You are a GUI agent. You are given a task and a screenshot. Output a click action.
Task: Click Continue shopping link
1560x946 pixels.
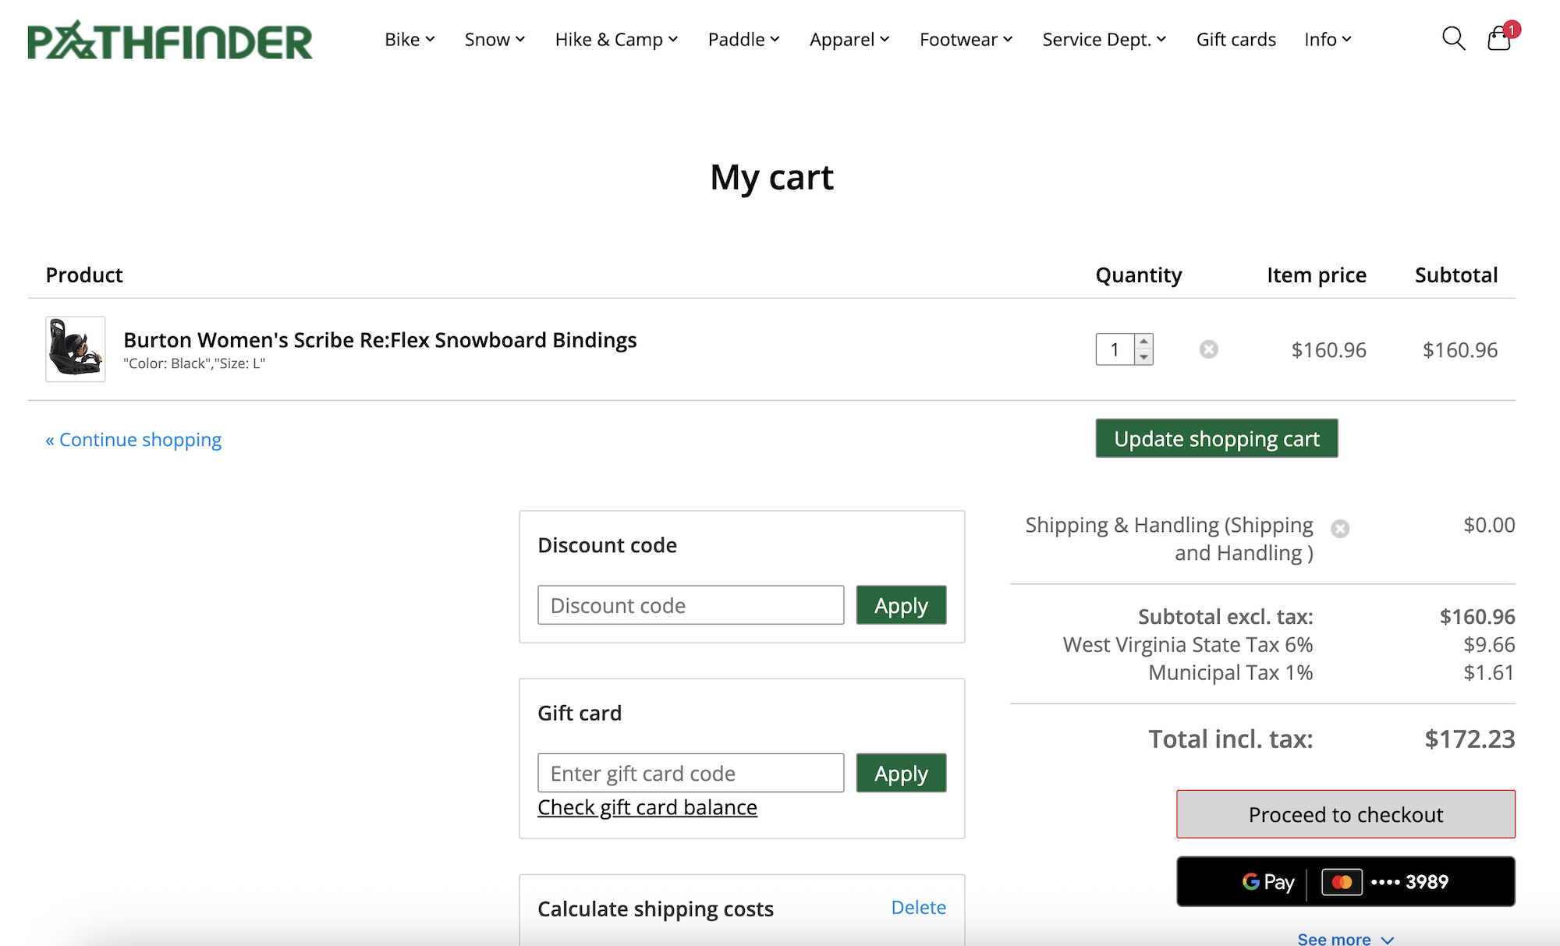click(133, 440)
